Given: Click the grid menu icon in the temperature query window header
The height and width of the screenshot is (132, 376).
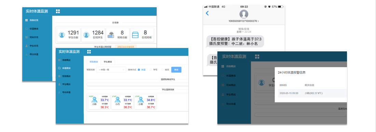Looking at the screenshot, I should pyautogui.click(x=89, y=52).
